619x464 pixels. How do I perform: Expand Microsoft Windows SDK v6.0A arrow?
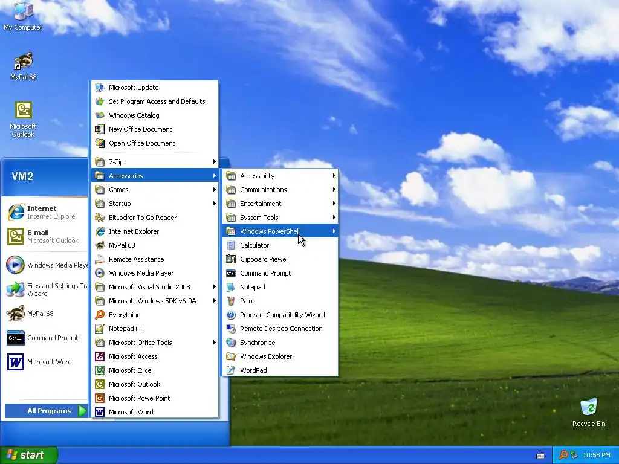(214, 301)
